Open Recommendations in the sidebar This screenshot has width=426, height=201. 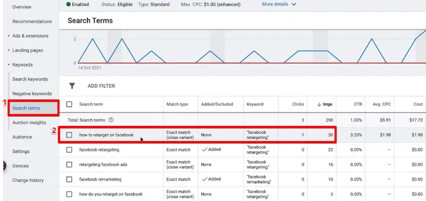click(32, 22)
